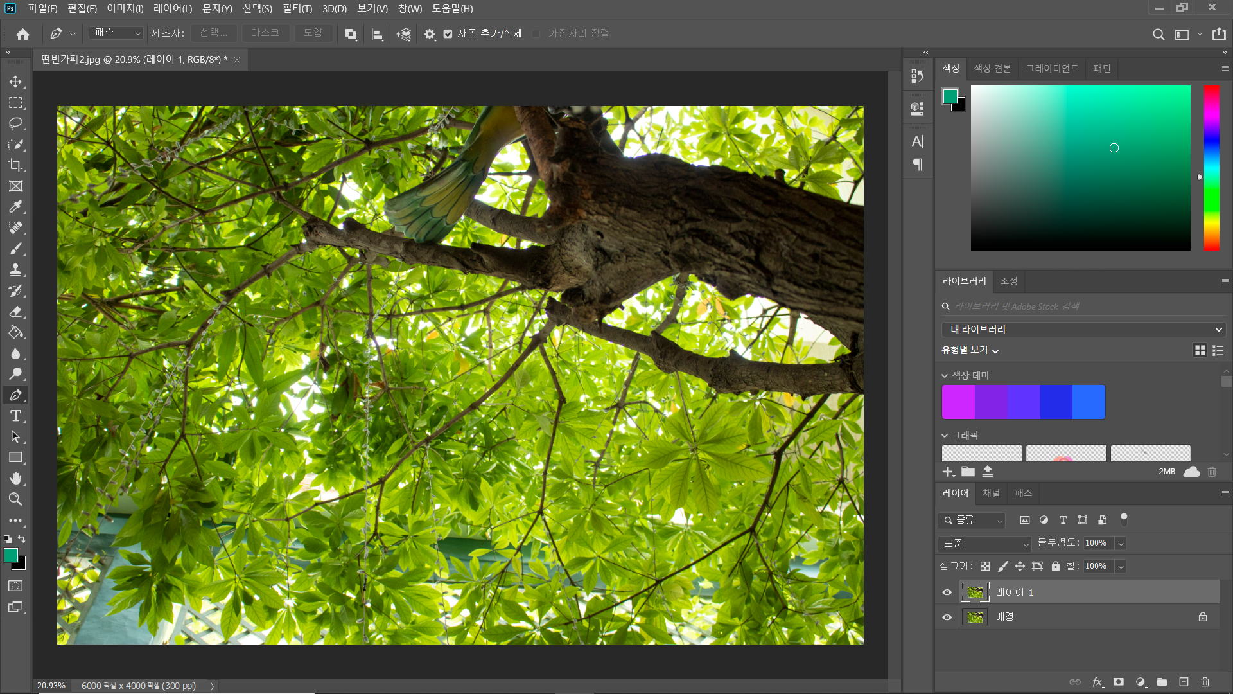Viewport: 1233px width, 694px height.
Task: Open the 필터(T) menu
Action: (x=297, y=8)
